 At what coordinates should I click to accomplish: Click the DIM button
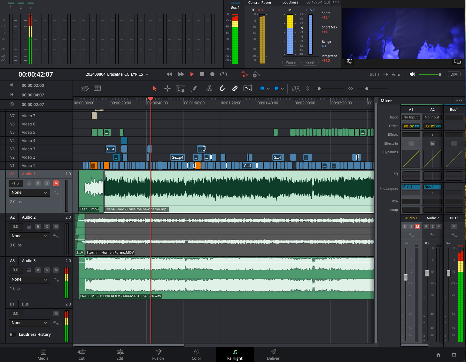[x=454, y=74]
